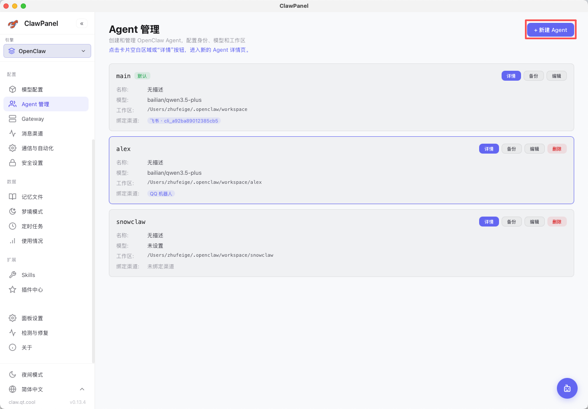The width and height of the screenshot is (588, 409).
Task: Click the + 新建 Agent button
Action: [x=550, y=30]
